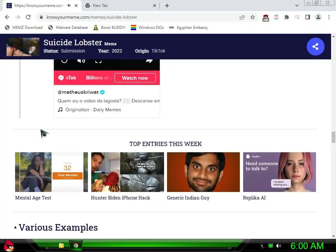Screen dimensions: 336x252
Task: Click the Mental Age Test thumbnail
Action: [x=52, y=172]
